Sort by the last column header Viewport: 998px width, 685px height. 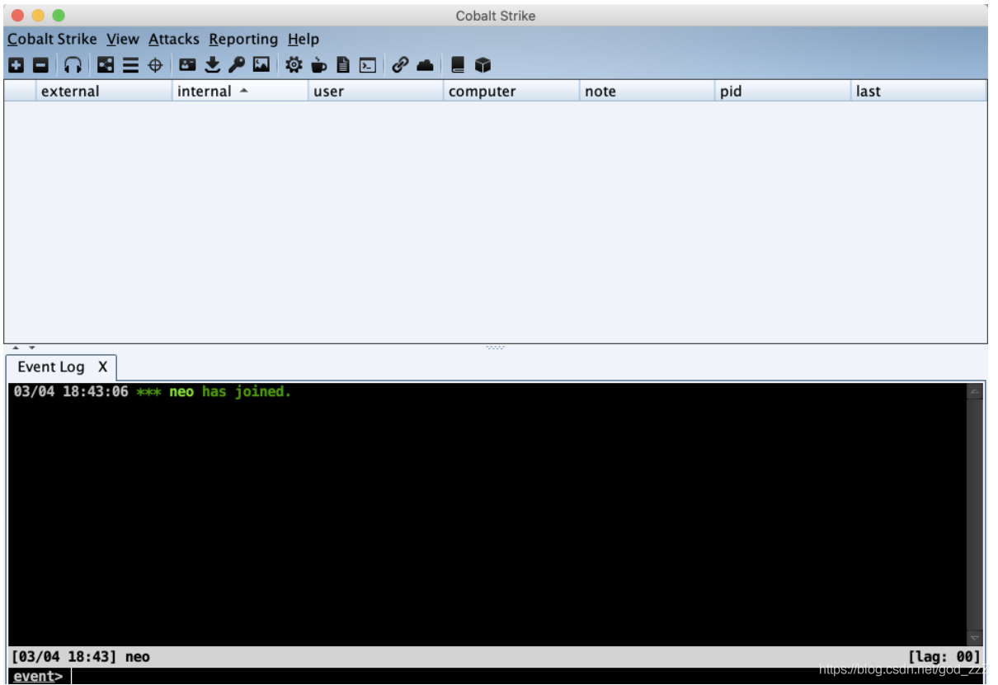click(x=919, y=92)
